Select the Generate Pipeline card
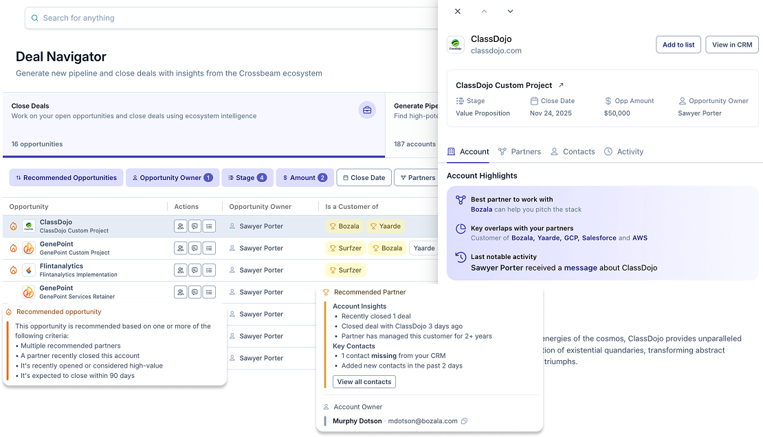The image size is (763, 437). (412, 124)
